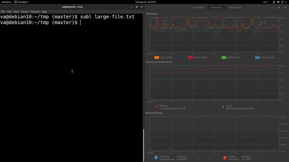Click the terminal vertical scrollbar
The image size is (289, 162).
click(x=144, y=145)
